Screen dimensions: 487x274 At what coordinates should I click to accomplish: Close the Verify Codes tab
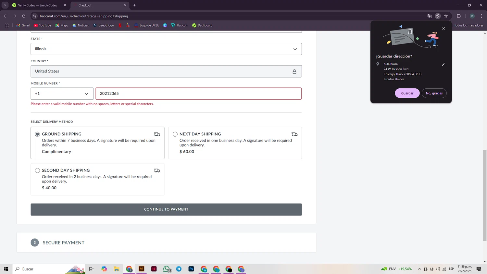pyautogui.click(x=65, y=5)
